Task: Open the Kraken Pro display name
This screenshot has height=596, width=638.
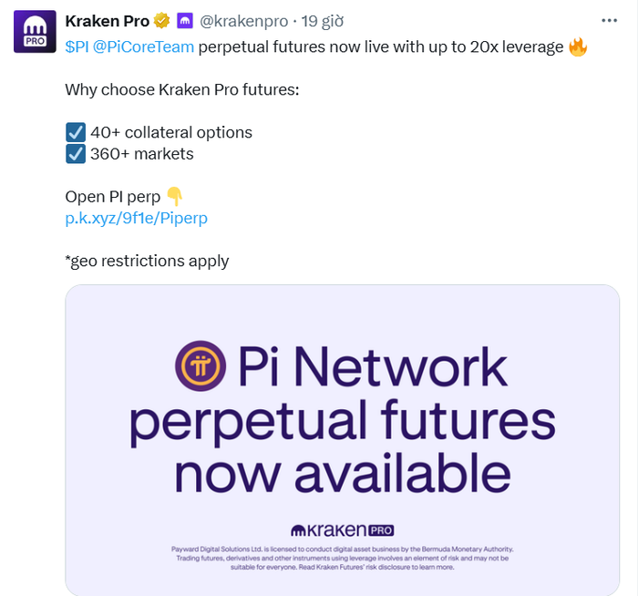Action: click(x=107, y=22)
